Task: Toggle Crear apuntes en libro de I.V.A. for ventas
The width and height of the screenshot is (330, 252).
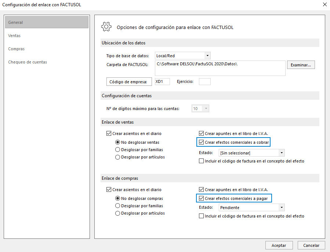Action: point(233,134)
